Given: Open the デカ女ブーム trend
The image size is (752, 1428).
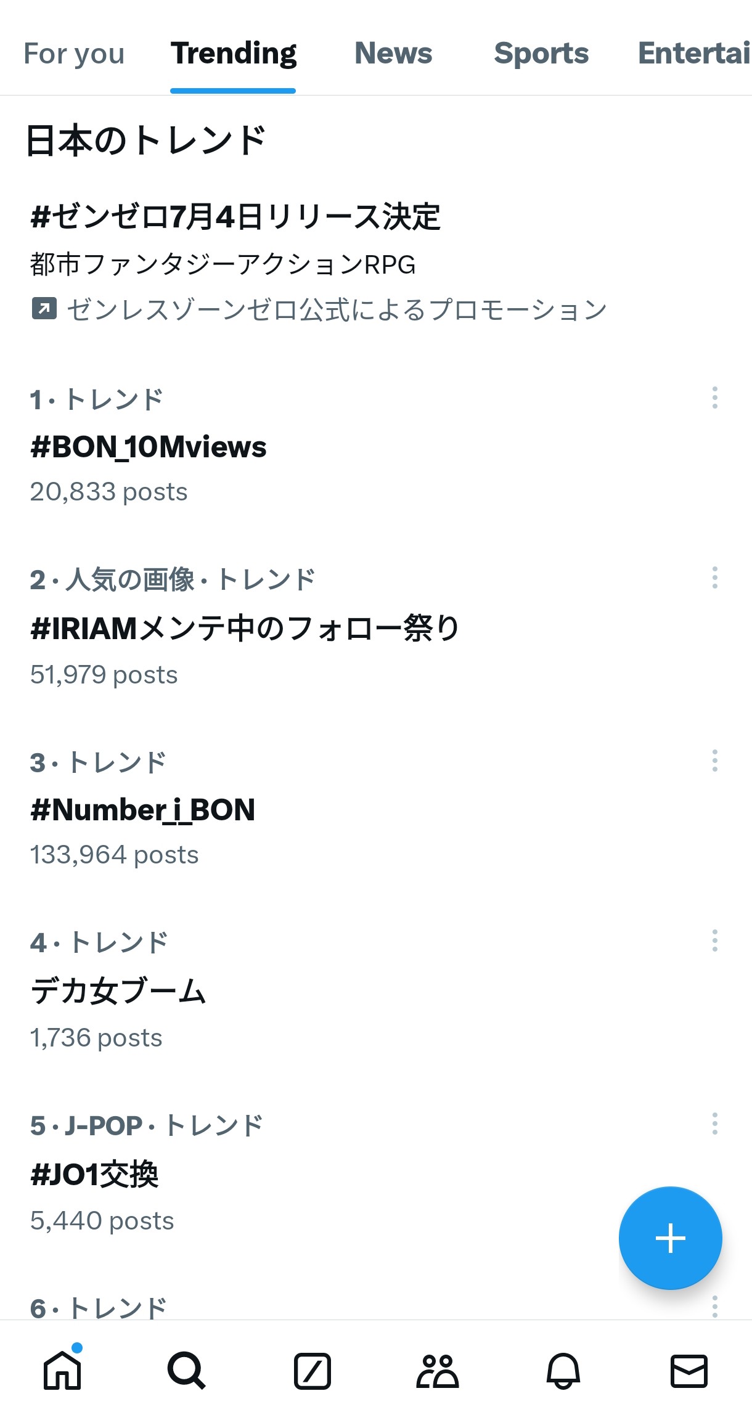Looking at the screenshot, I should tap(118, 991).
